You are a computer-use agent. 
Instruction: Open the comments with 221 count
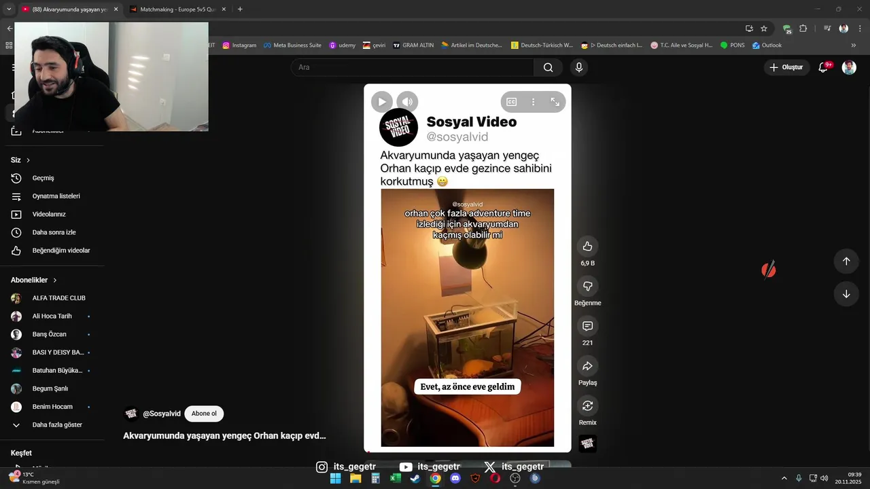588,326
